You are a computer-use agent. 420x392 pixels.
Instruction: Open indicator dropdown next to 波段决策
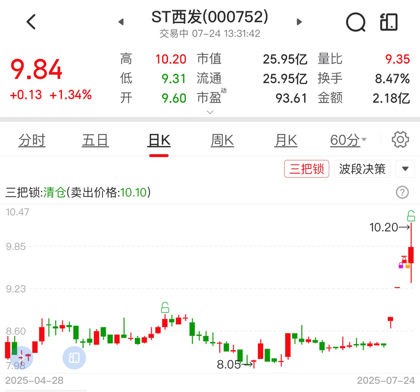pos(405,169)
